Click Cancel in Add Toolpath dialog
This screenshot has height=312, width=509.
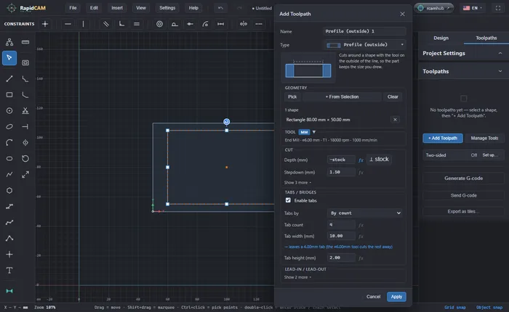coord(373,297)
